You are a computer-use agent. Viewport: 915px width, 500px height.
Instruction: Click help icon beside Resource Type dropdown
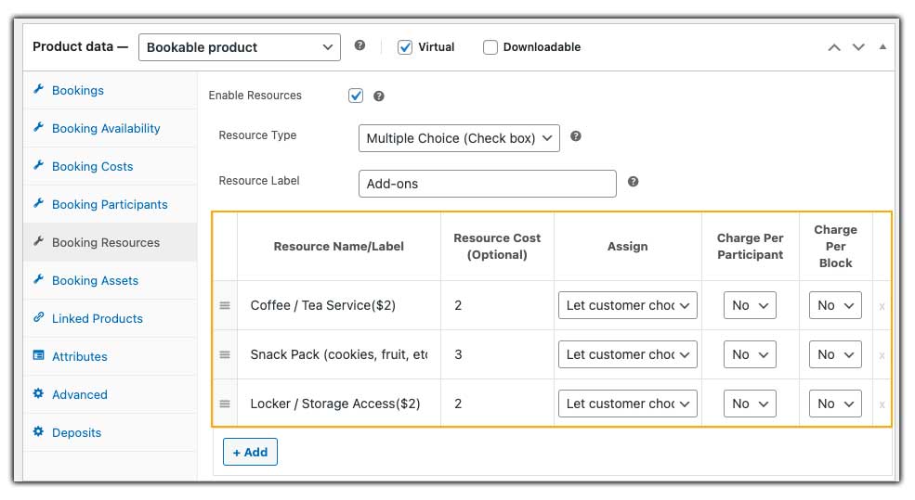[576, 136]
